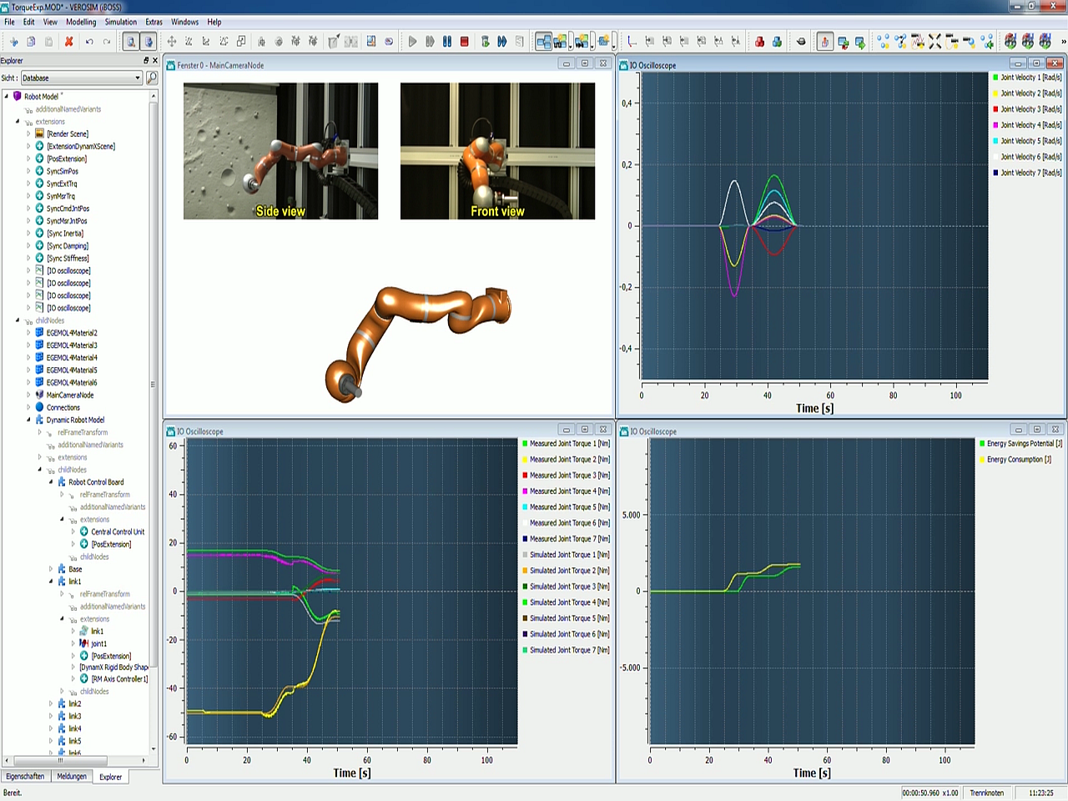This screenshot has width=1068, height=801.
Task: Stop the simulation using red stop button
Action: tap(465, 41)
